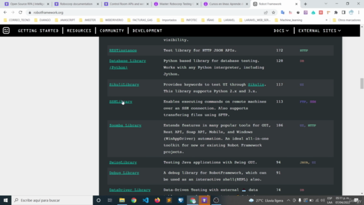Follow the Sikulix link in description
The width and height of the screenshot is (364, 205).
point(256,84)
